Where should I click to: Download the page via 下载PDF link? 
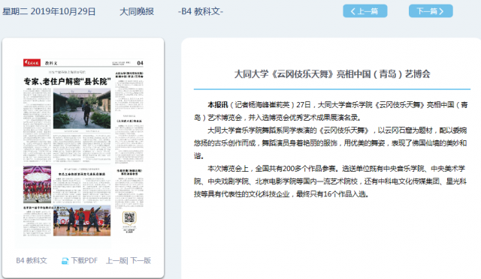pos(84,260)
